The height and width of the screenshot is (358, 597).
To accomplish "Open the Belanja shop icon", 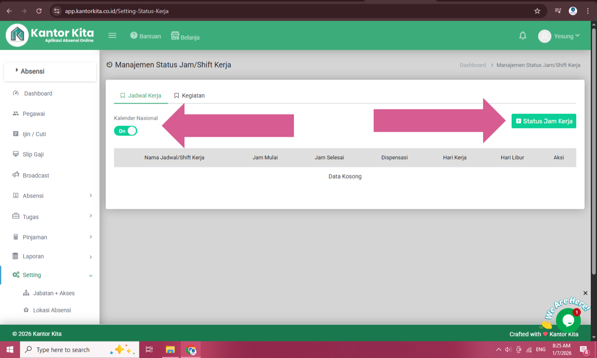I will [175, 36].
